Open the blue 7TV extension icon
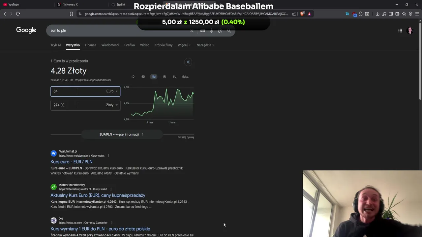The height and width of the screenshot is (237, 422). (x=347, y=14)
